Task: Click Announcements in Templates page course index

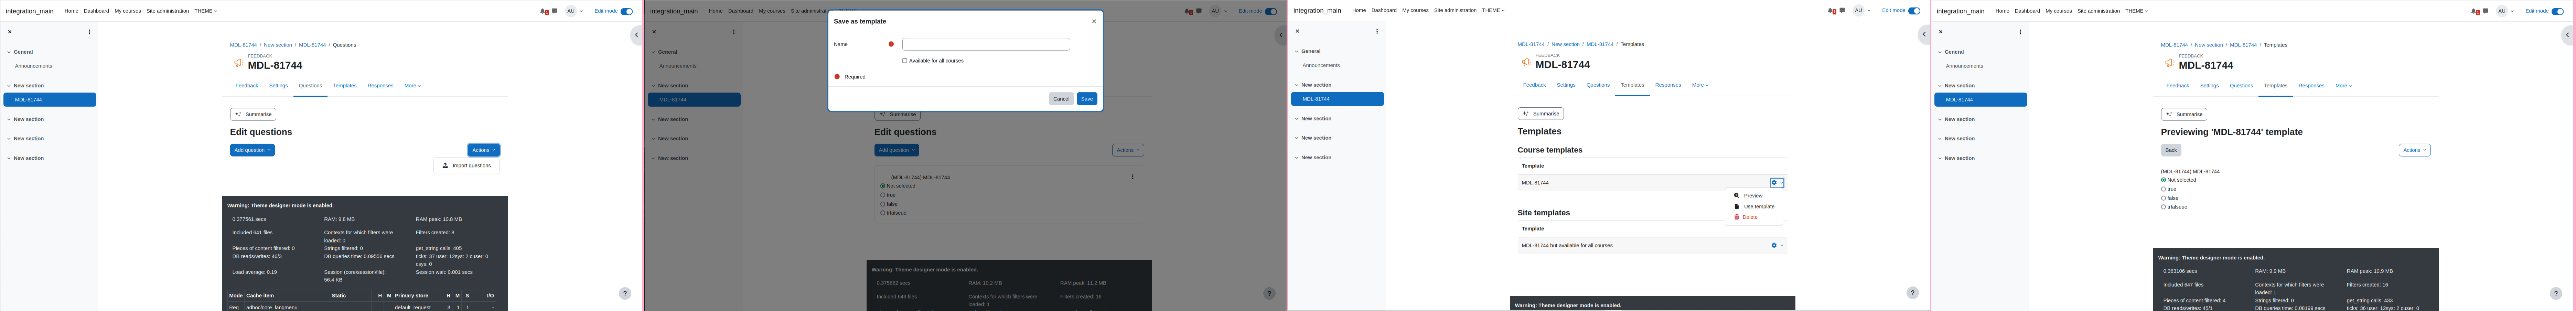Action: click(1321, 65)
